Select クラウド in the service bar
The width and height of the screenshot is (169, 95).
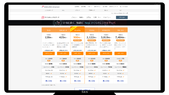pyautogui.click(x=77, y=10)
